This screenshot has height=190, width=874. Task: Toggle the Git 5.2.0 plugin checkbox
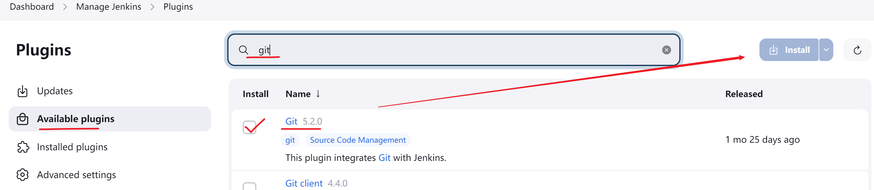(249, 127)
